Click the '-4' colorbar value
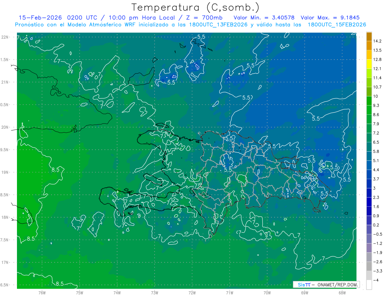 pos(376,280)
